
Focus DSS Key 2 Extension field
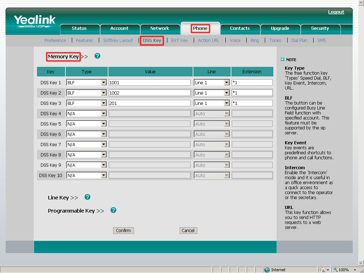click(252, 93)
